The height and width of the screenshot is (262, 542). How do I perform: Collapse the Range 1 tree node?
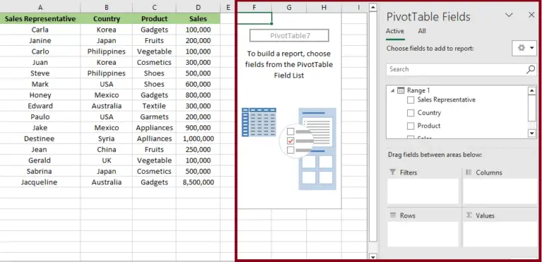click(392, 91)
